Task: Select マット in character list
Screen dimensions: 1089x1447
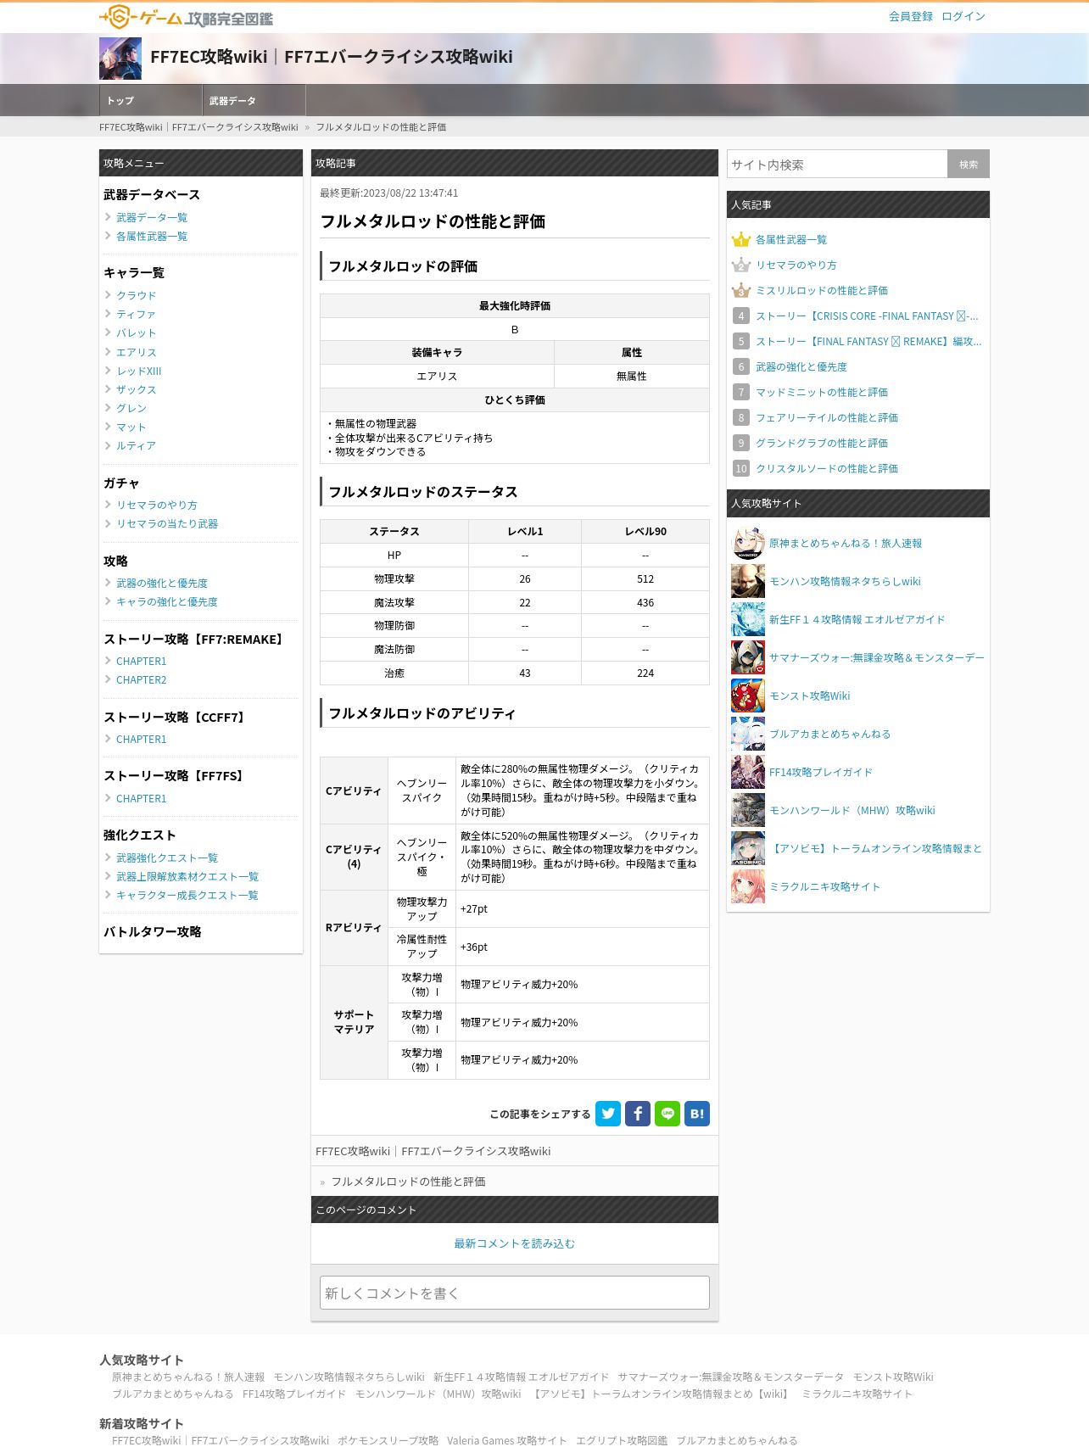Action: pos(131,427)
